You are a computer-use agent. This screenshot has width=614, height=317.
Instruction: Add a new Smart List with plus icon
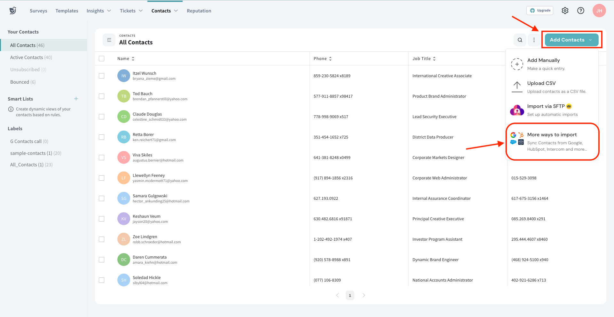click(76, 99)
